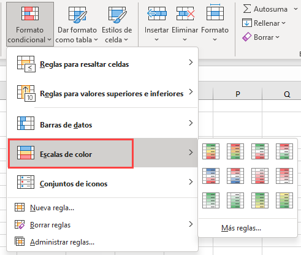Open the arrow next to Autosuma

pyautogui.click(x=295, y=9)
